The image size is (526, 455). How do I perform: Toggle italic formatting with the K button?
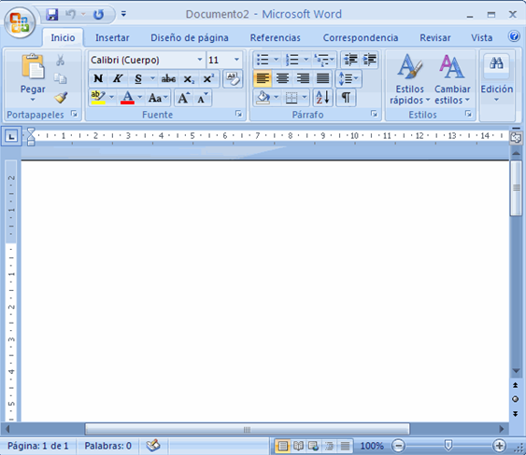[x=118, y=78]
